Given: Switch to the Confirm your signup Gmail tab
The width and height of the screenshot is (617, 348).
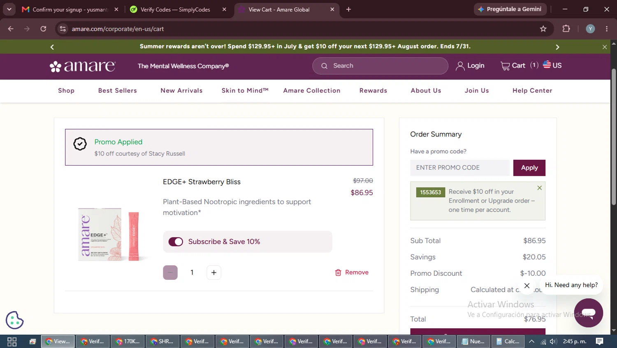Looking at the screenshot, I should pos(70,9).
